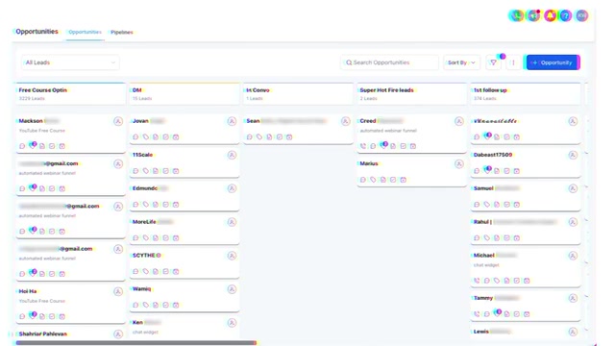Viewport: 615px width, 346px height.
Task: Click 'chat widget' text under Michael
Action: point(486,265)
